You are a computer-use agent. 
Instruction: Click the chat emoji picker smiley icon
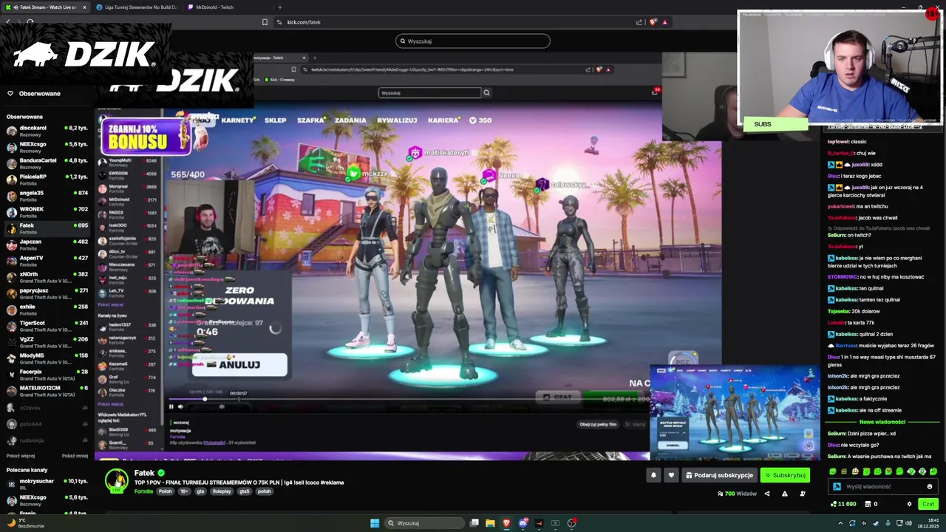[x=930, y=487]
